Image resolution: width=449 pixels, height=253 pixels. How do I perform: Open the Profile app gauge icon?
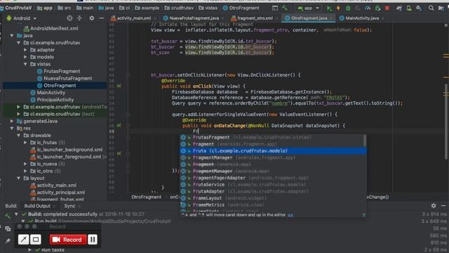[x=368, y=8]
